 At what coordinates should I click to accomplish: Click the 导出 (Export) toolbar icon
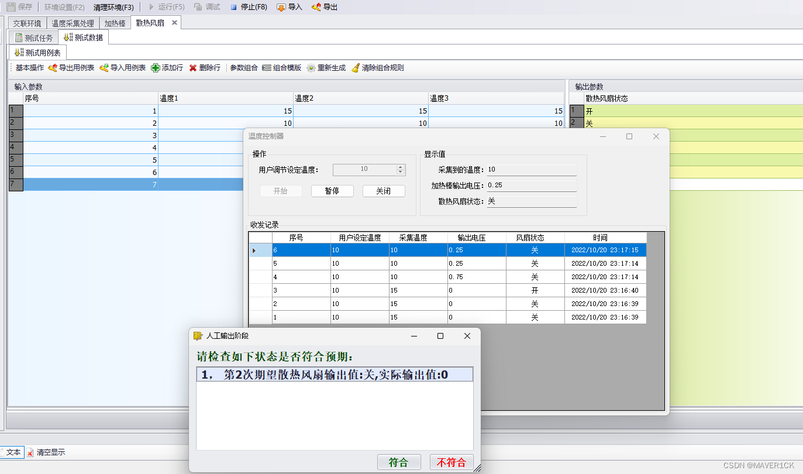coord(316,8)
